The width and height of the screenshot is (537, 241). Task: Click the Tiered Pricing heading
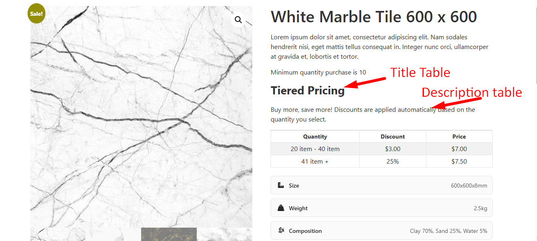coord(307,91)
